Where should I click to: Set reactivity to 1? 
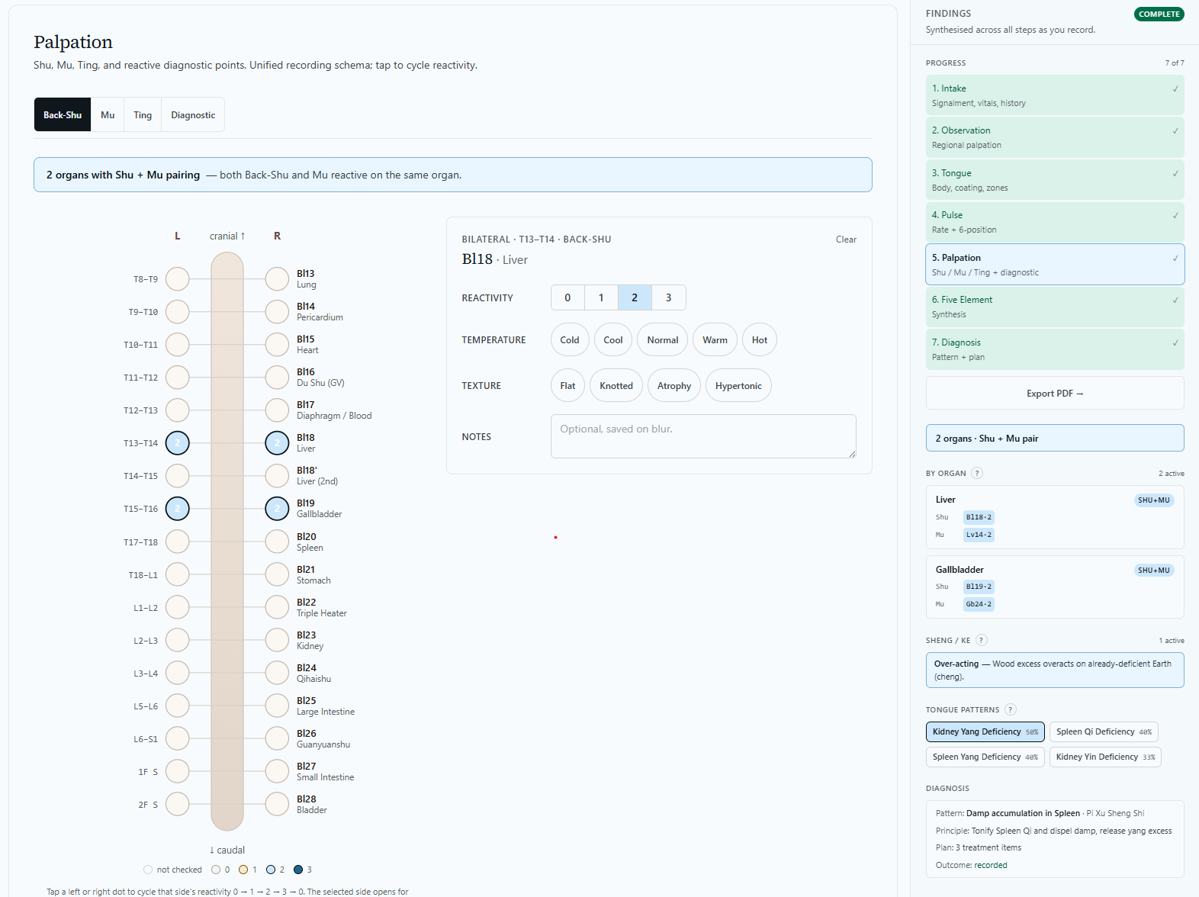[601, 297]
